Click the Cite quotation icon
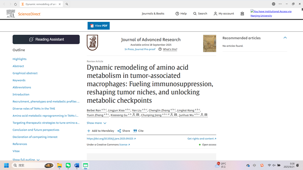The image size is (303, 170). pyautogui.click(x=135, y=131)
